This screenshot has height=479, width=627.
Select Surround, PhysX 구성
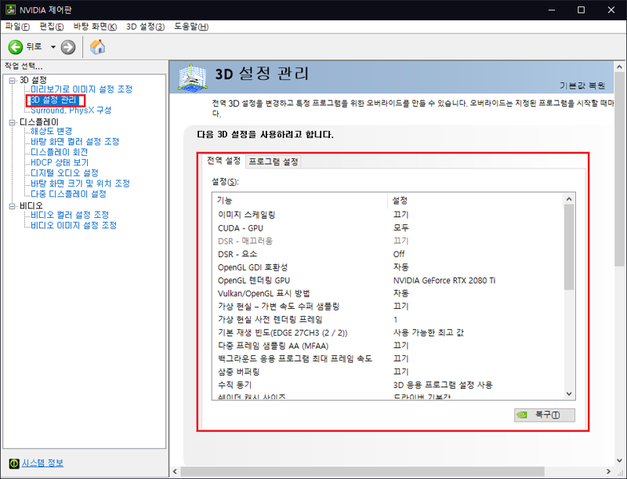[71, 110]
